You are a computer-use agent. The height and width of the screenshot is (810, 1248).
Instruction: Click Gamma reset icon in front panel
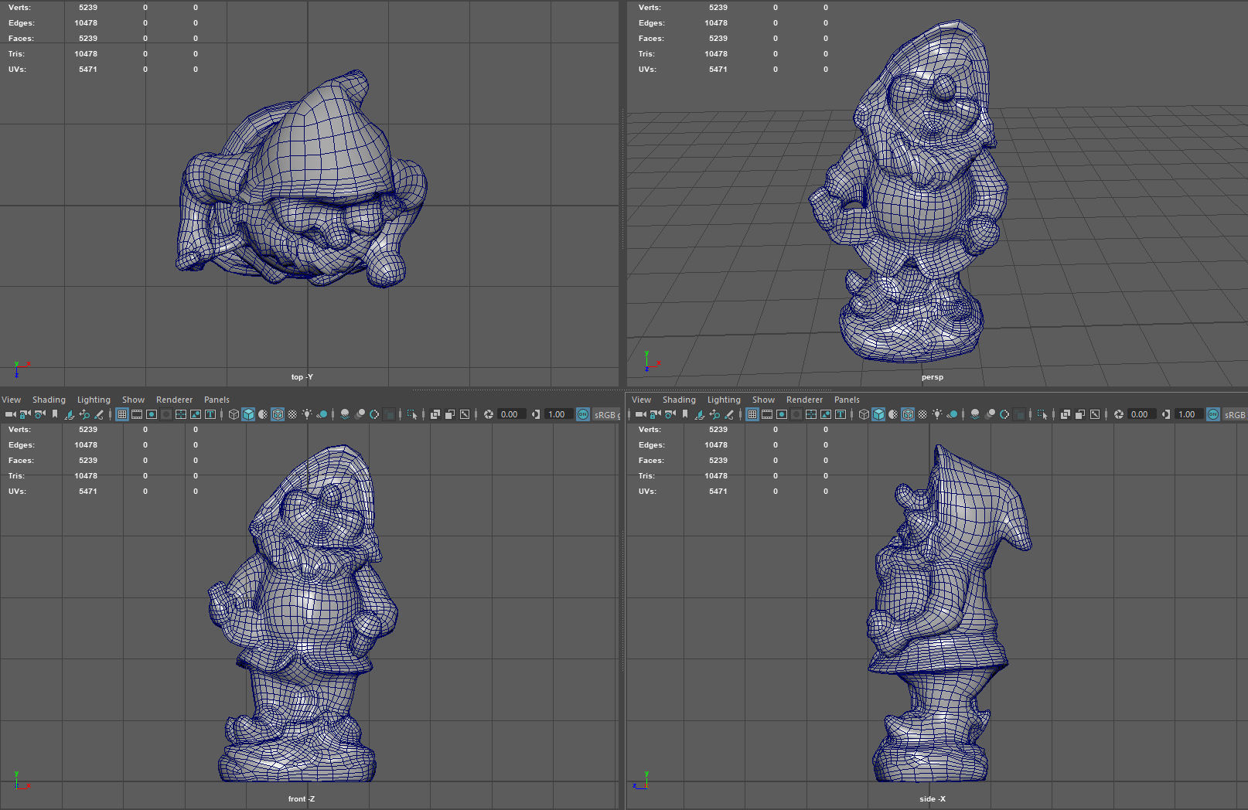point(535,414)
